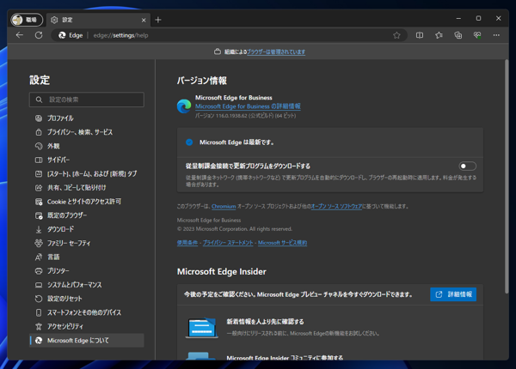Open the Settings and more menu
The width and height of the screenshot is (516, 369).
point(496,35)
